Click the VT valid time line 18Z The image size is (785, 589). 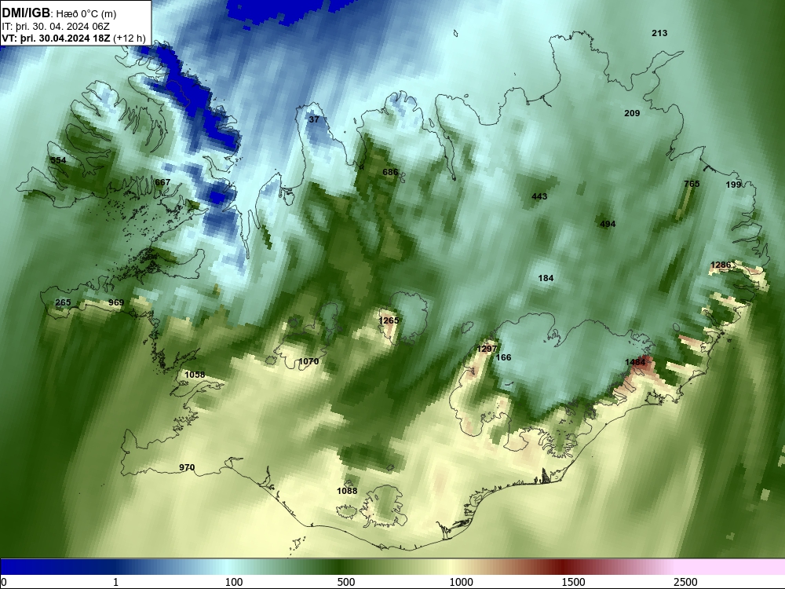tap(74, 38)
